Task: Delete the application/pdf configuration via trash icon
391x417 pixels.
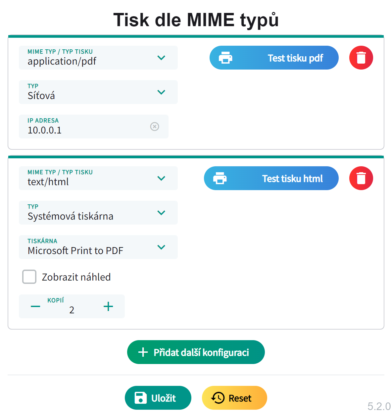Action: [x=361, y=58]
